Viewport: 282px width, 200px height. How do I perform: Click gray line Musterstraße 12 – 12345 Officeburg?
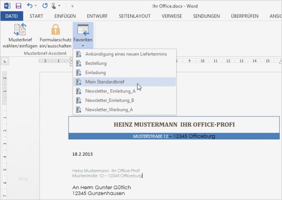tap(107, 176)
